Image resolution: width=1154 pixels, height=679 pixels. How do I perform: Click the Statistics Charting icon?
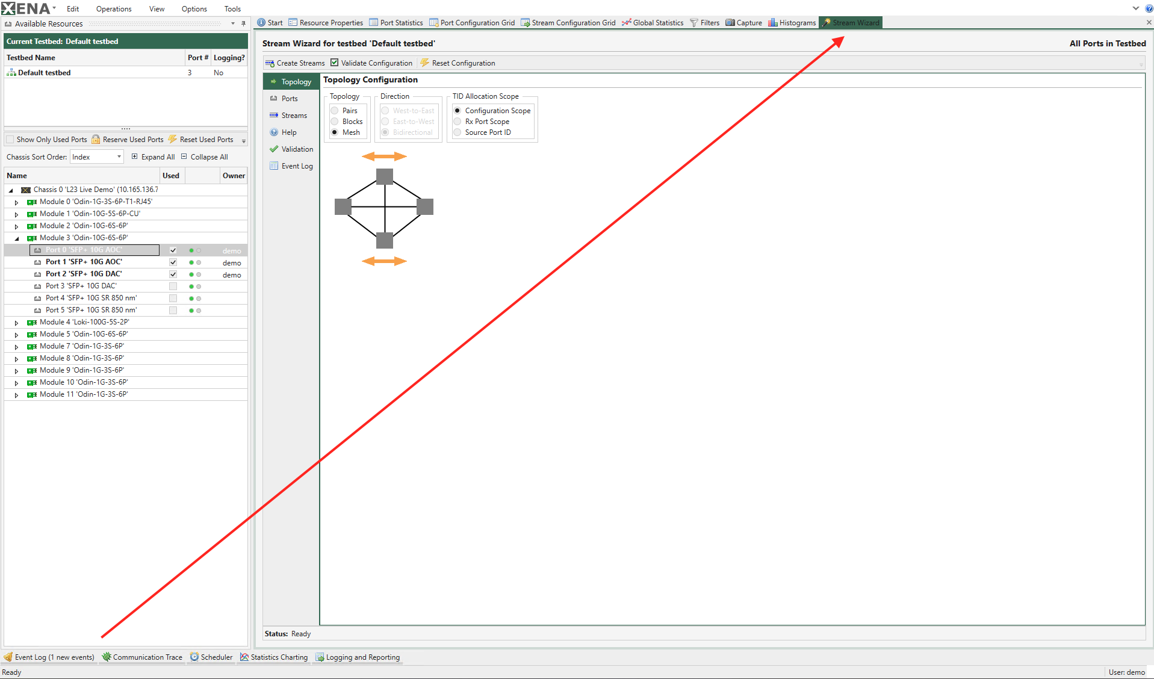point(244,657)
